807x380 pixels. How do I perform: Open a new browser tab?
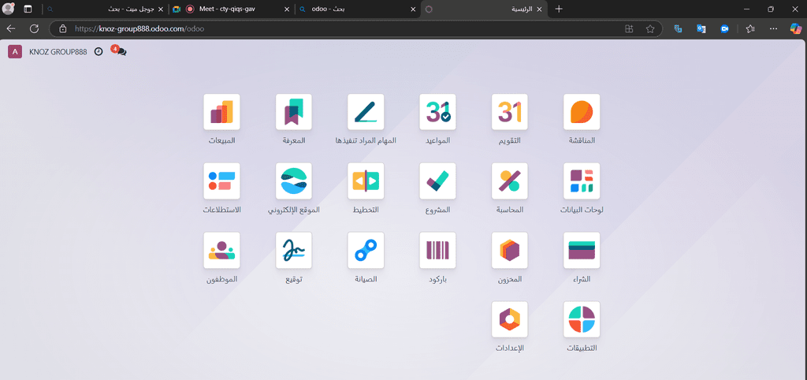click(559, 9)
